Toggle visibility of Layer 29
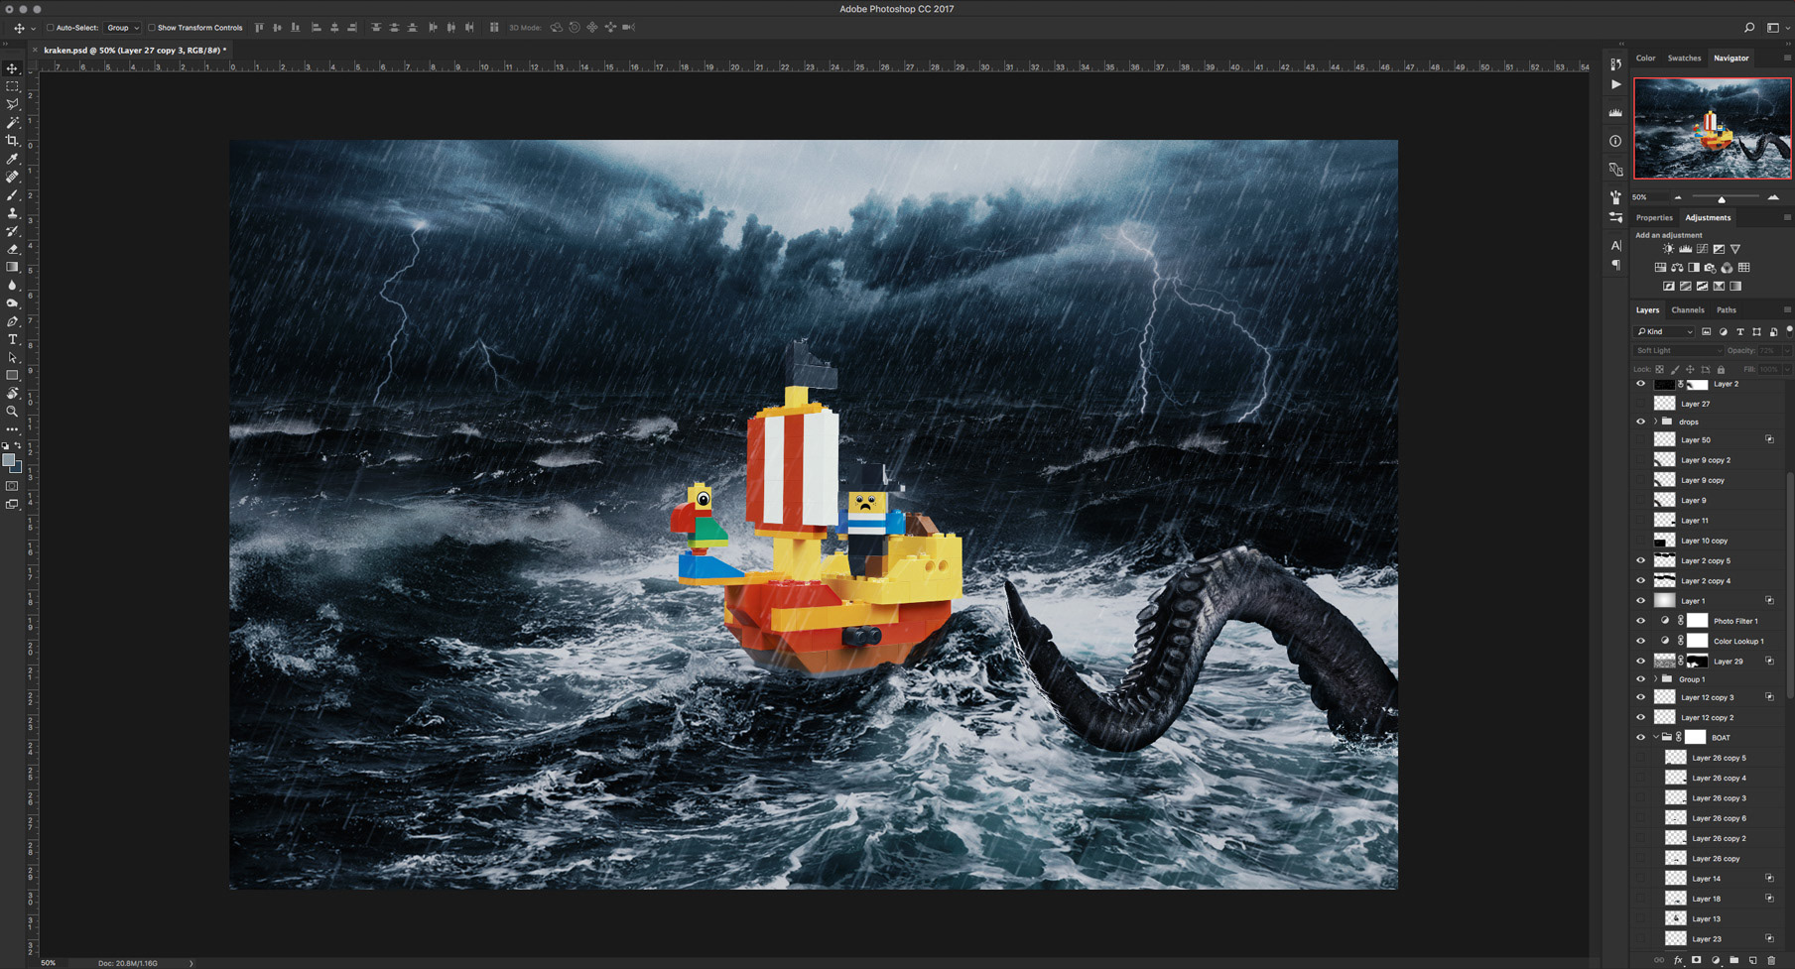The width and height of the screenshot is (1795, 969). (x=1640, y=661)
